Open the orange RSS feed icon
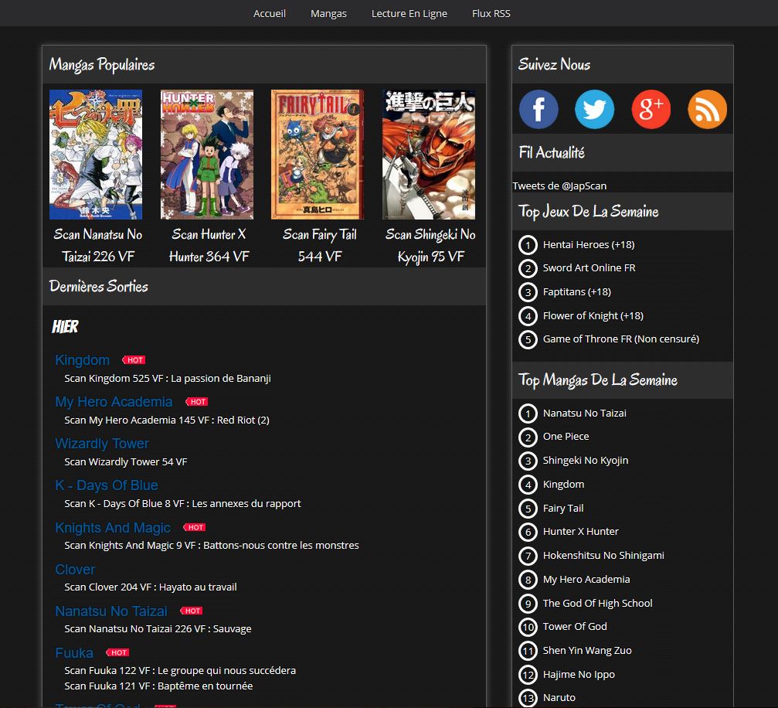Viewport: 778px width, 708px height. [707, 109]
